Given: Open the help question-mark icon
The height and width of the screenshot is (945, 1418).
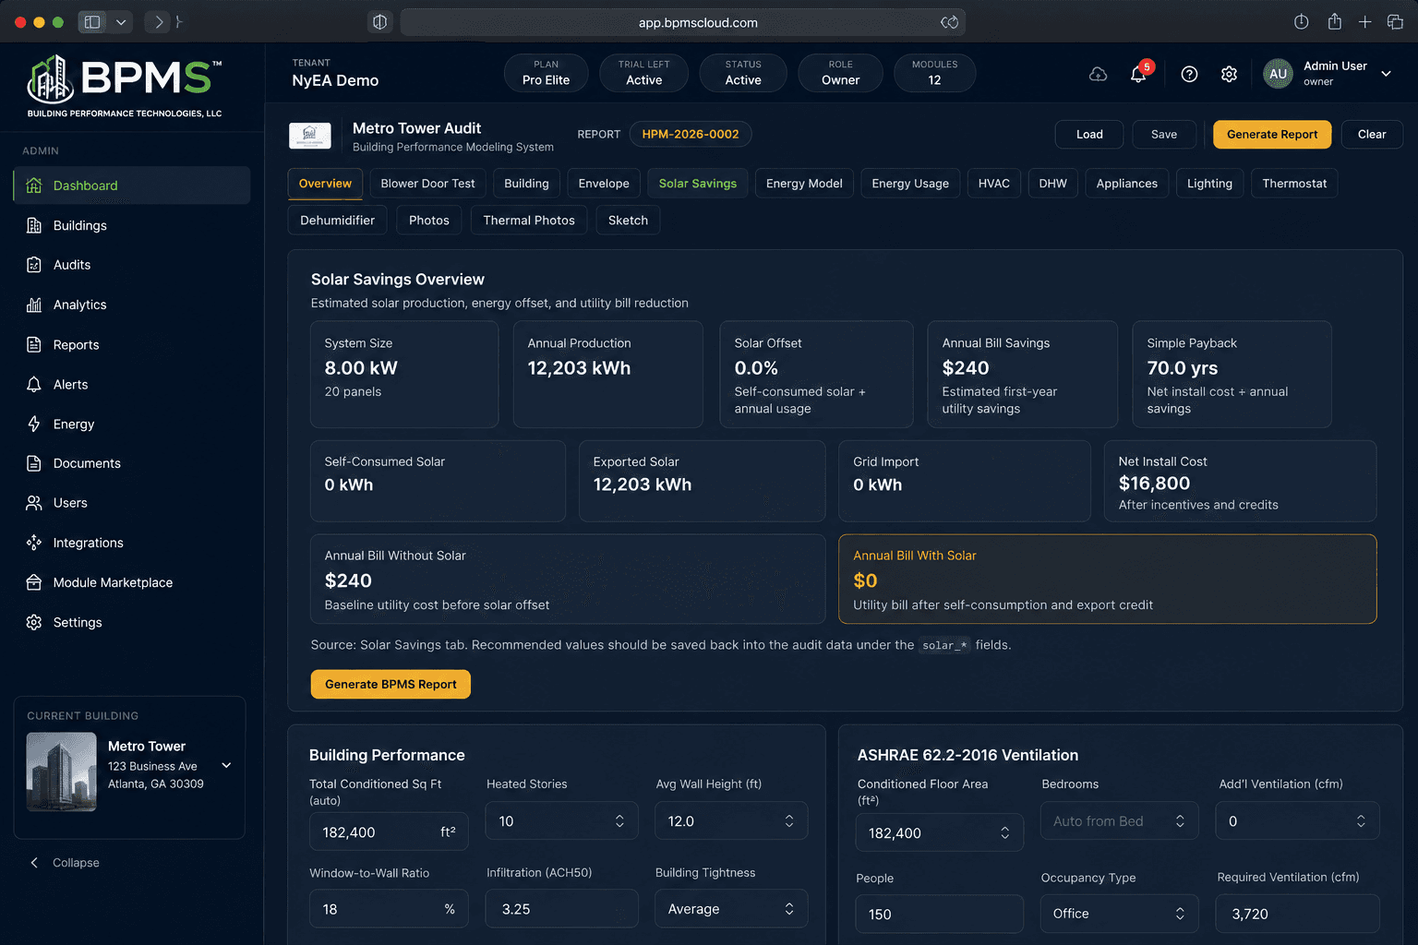Looking at the screenshot, I should 1189,74.
